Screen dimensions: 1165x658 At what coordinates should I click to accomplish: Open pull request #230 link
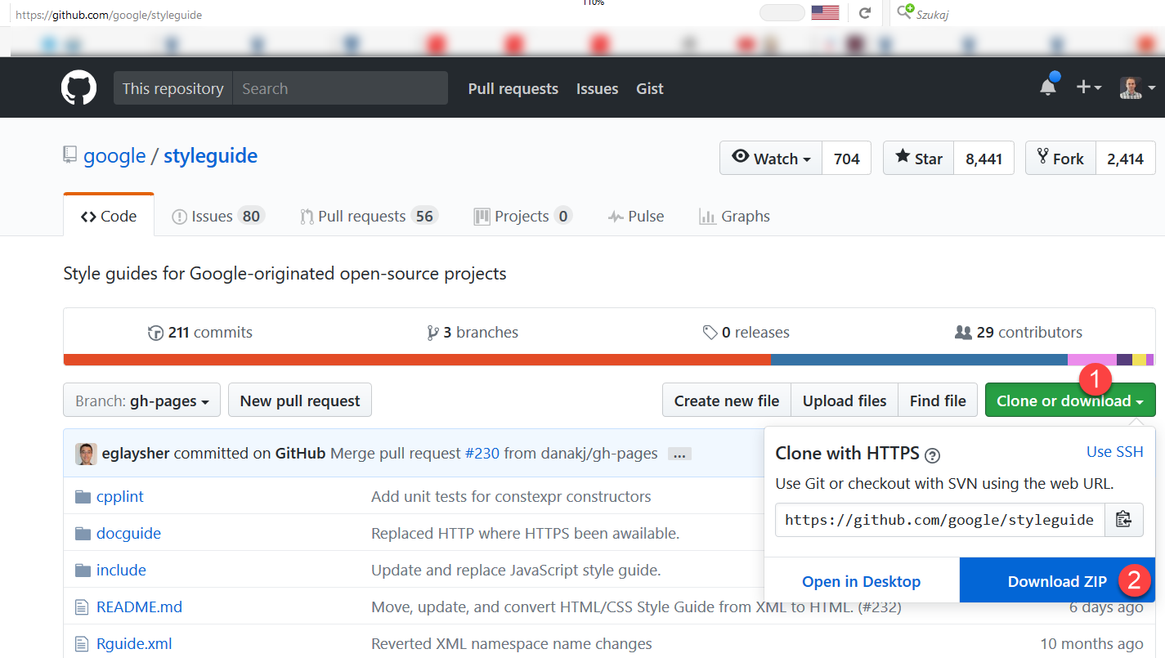(x=482, y=454)
